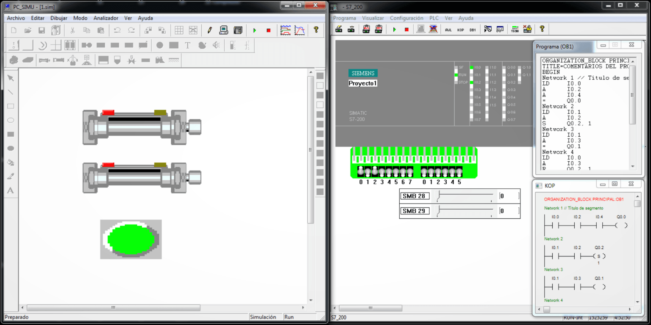Image resolution: width=651 pixels, height=325 pixels.
Task: Start simulation with PC_SIMU green play button
Action: (255, 30)
